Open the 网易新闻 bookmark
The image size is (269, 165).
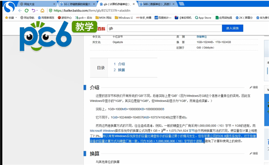[46, 17]
